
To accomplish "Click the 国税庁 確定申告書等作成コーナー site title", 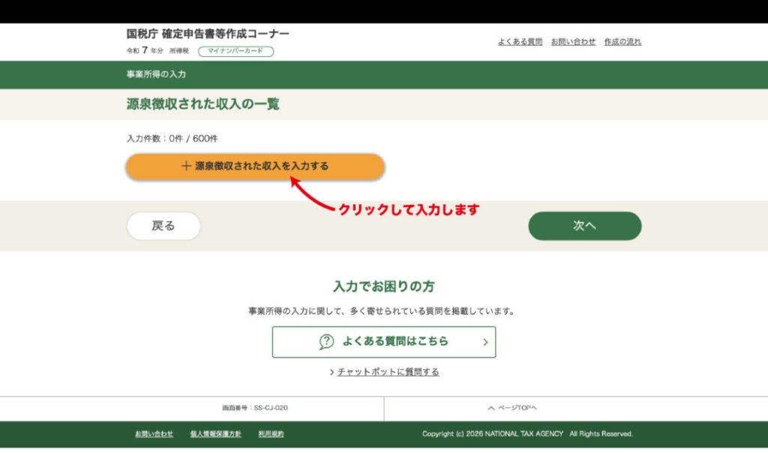I will tap(208, 34).
